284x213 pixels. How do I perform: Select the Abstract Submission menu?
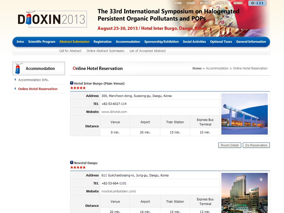pos(74,42)
